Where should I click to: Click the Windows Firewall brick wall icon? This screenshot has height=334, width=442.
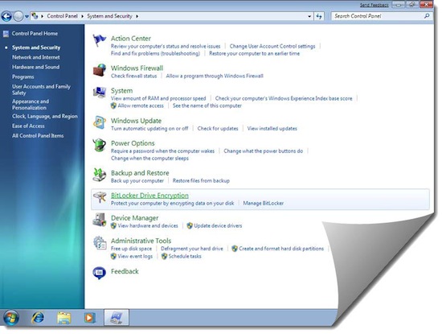[99, 70]
